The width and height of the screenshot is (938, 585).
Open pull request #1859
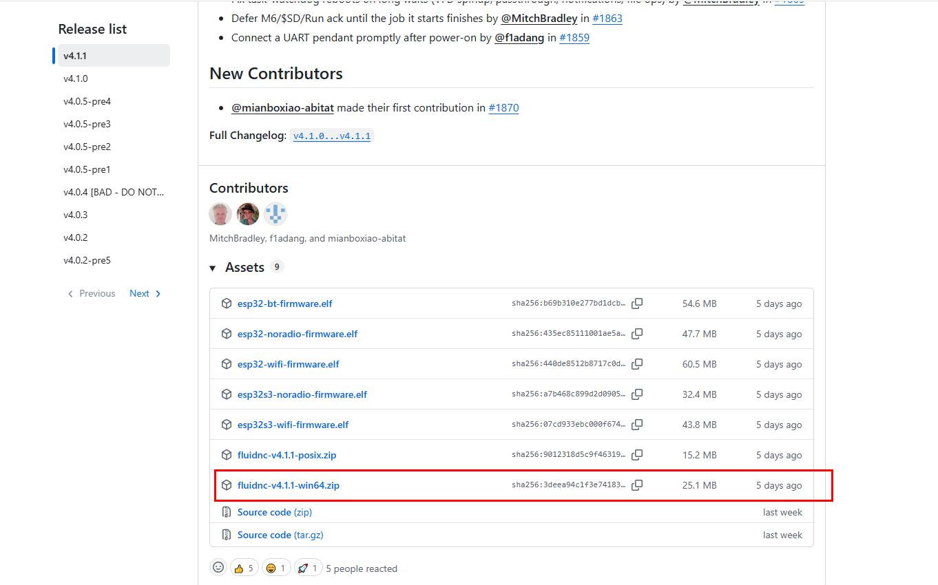coord(574,38)
